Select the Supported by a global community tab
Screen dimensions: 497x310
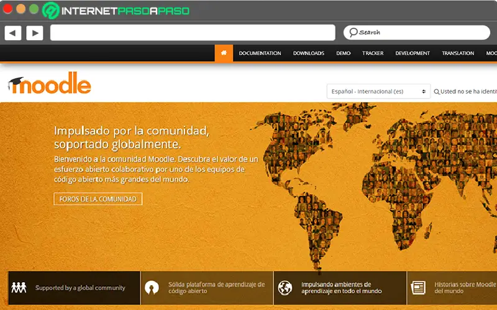[74, 288]
